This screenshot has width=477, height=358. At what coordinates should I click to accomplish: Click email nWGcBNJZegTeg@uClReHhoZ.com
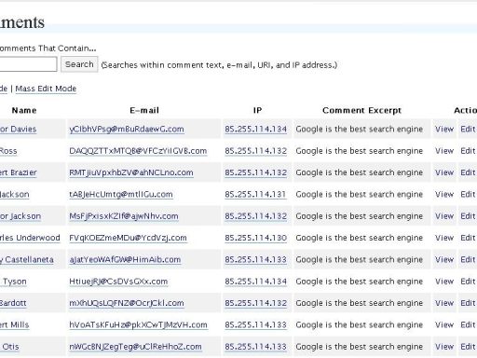pyautogui.click(x=135, y=347)
